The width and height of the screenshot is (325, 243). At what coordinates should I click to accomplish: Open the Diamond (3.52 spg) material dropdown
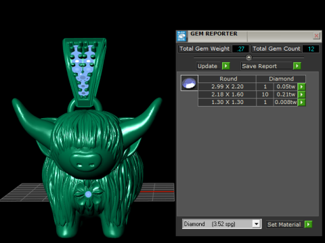pyautogui.click(x=221, y=224)
